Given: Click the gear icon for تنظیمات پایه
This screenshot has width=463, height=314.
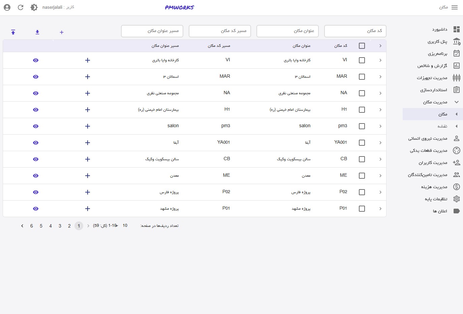Looking at the screenshot, I should click(x=457, y=199).
